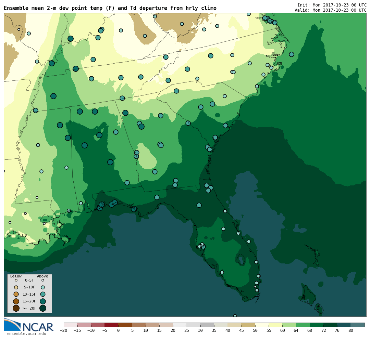Click the '64' colorbar tick label

pyautogui.click(x=296, y=330)
